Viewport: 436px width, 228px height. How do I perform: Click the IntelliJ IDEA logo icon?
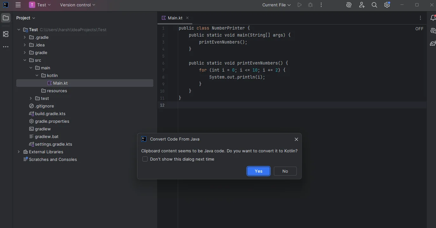6,5
